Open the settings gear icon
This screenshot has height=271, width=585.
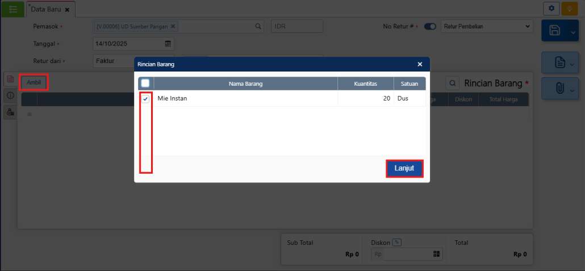(x=551, y=9)
